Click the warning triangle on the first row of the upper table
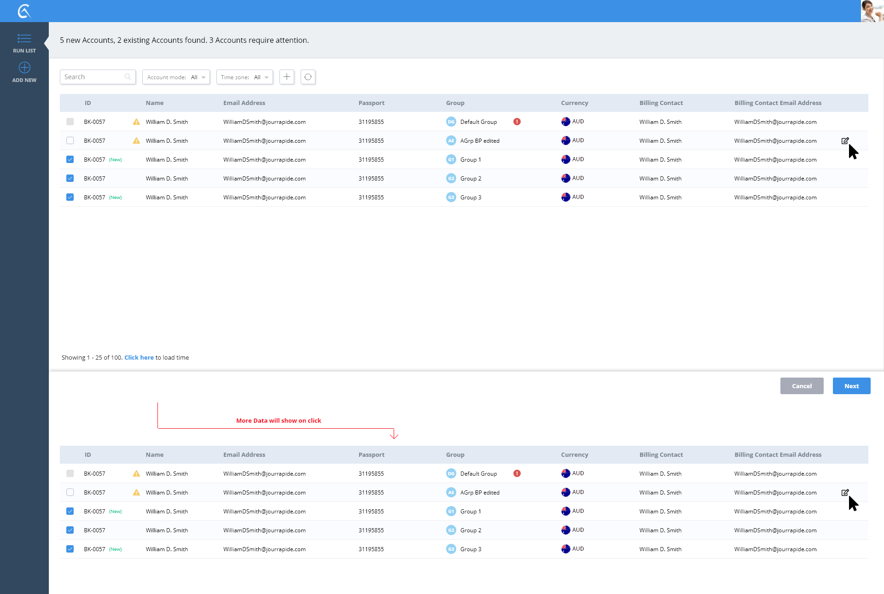The height and width of the screenshot is (594, 884). pyautogui.click(x=136, y=122)
